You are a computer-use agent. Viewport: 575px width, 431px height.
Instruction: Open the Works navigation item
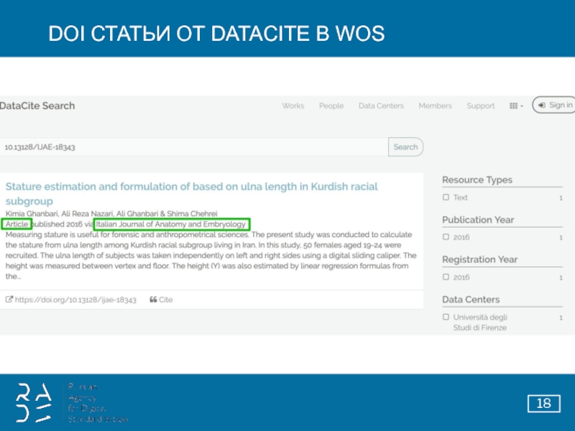(293, 106)
